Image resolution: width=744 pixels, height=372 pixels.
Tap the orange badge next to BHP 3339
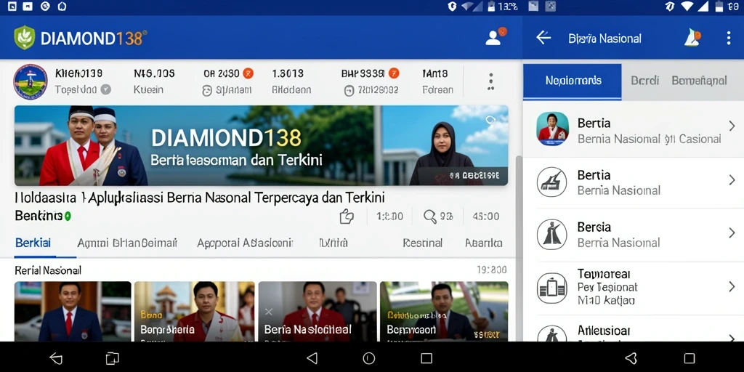coord(393,73)
